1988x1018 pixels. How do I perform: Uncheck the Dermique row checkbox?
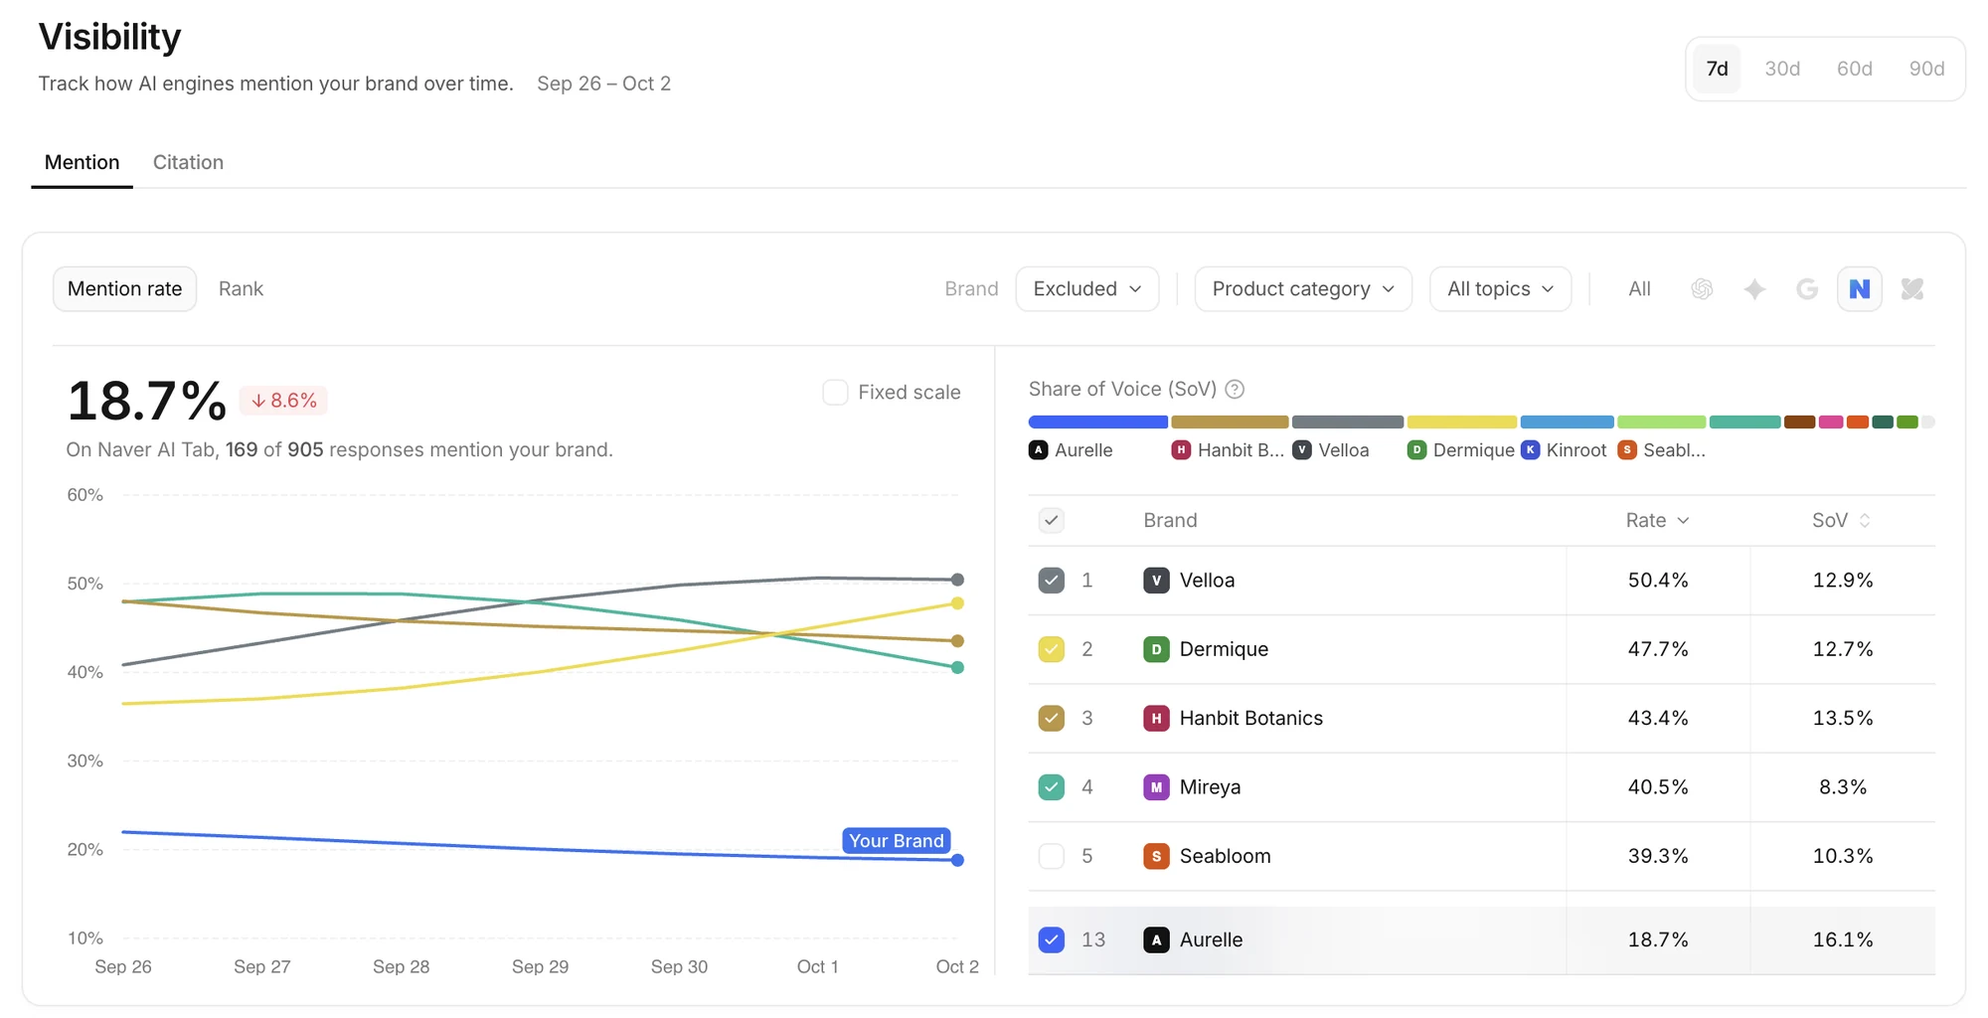(1052, 649)
